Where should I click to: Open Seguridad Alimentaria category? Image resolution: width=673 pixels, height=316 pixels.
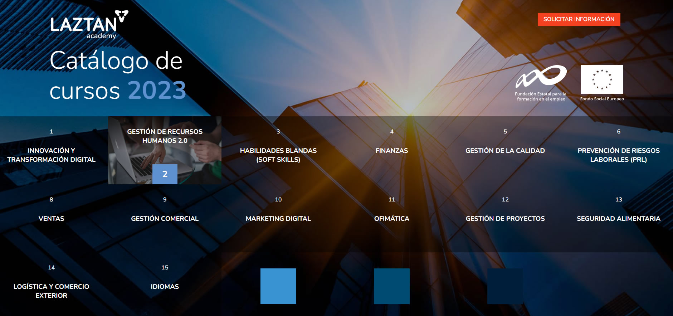click(x=619, y=219)
